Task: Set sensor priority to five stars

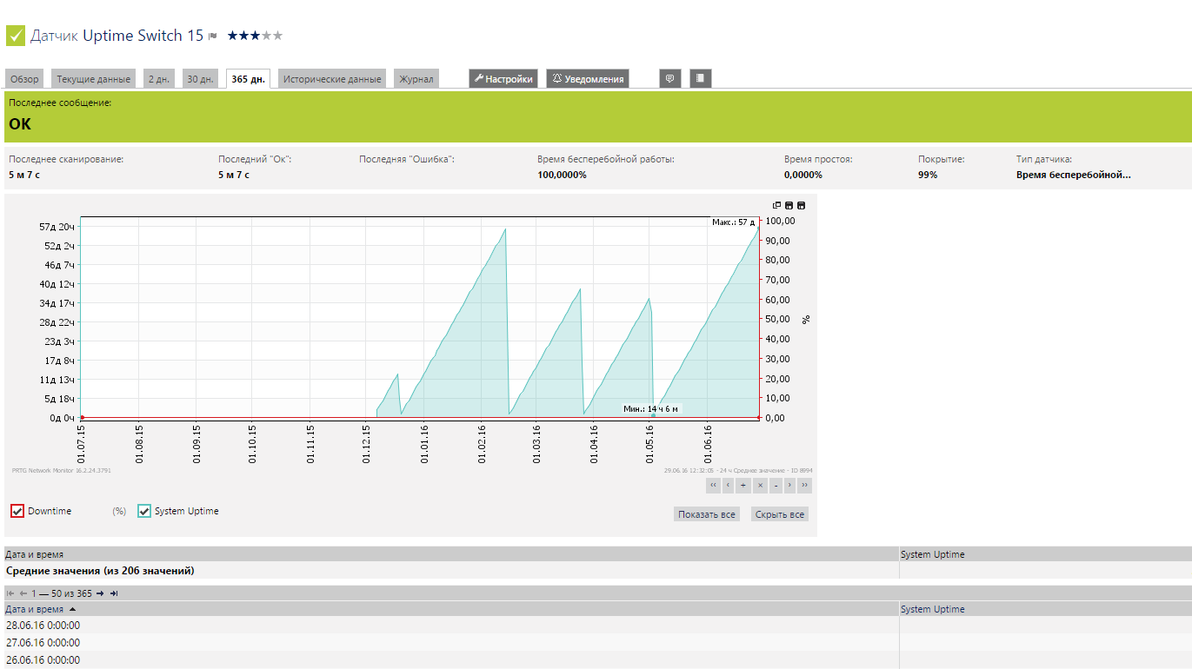Action: tap(278, 36)
